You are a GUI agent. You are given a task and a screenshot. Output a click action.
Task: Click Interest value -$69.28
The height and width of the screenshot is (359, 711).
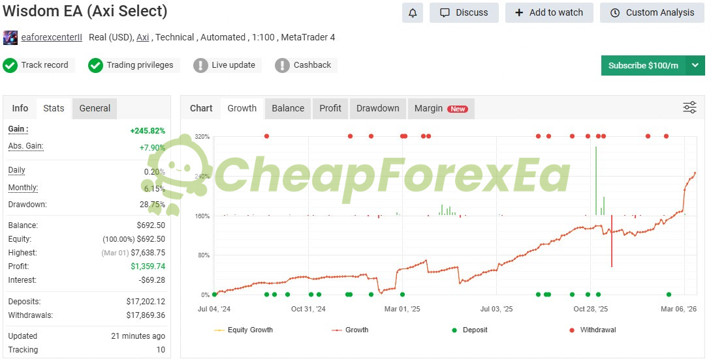[152, 280]
